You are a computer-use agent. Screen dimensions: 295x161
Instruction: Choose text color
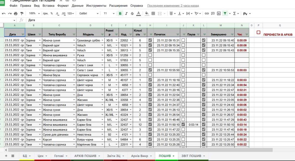click(x=138, y=14)
